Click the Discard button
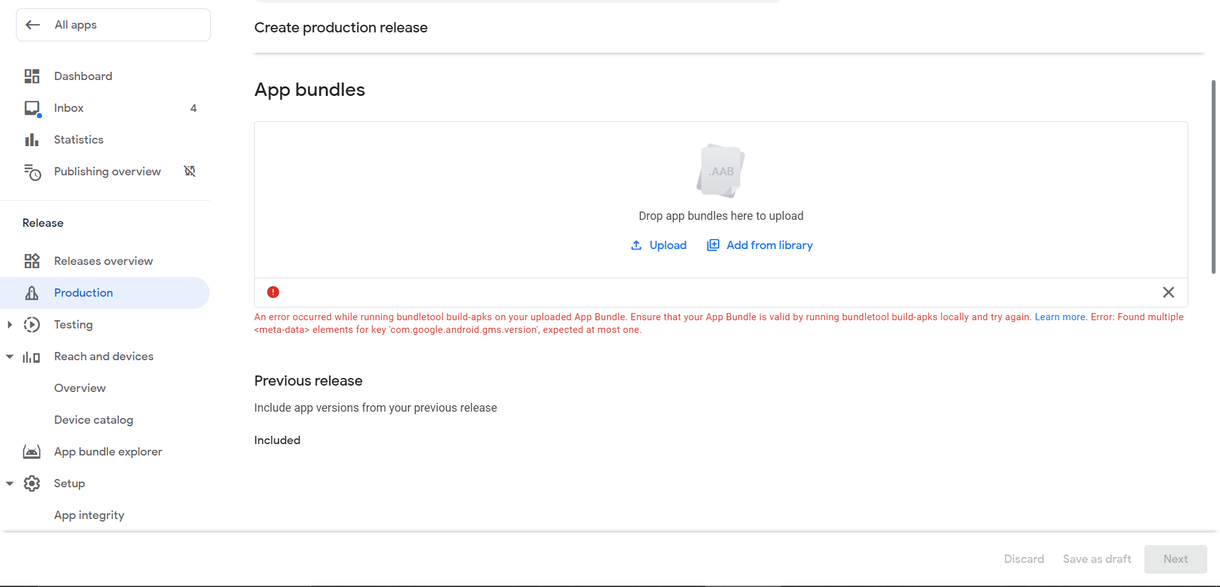 (x=1024, y=559)
